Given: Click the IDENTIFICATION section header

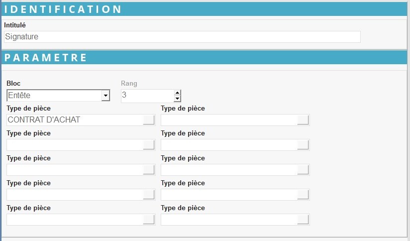Looking at the screenshot, I should coord(205,9).
